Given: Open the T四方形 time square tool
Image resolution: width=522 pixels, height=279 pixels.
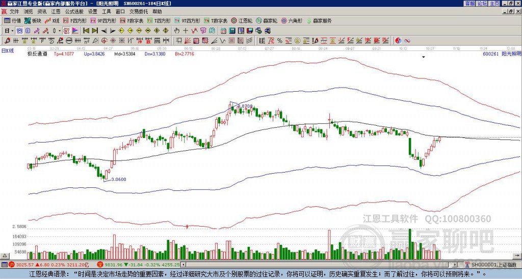Looking at the screenshot, I should [x=159, y=20].
